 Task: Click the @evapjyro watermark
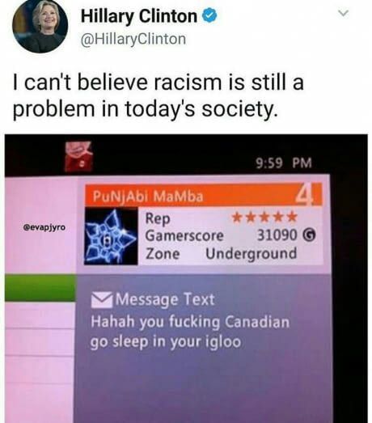(44, 227)
